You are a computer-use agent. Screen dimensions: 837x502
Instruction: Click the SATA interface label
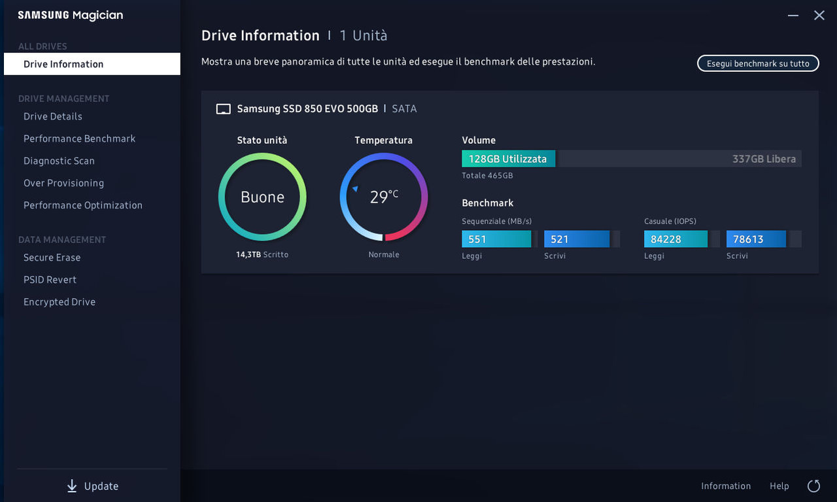click(x=404, y=109)
